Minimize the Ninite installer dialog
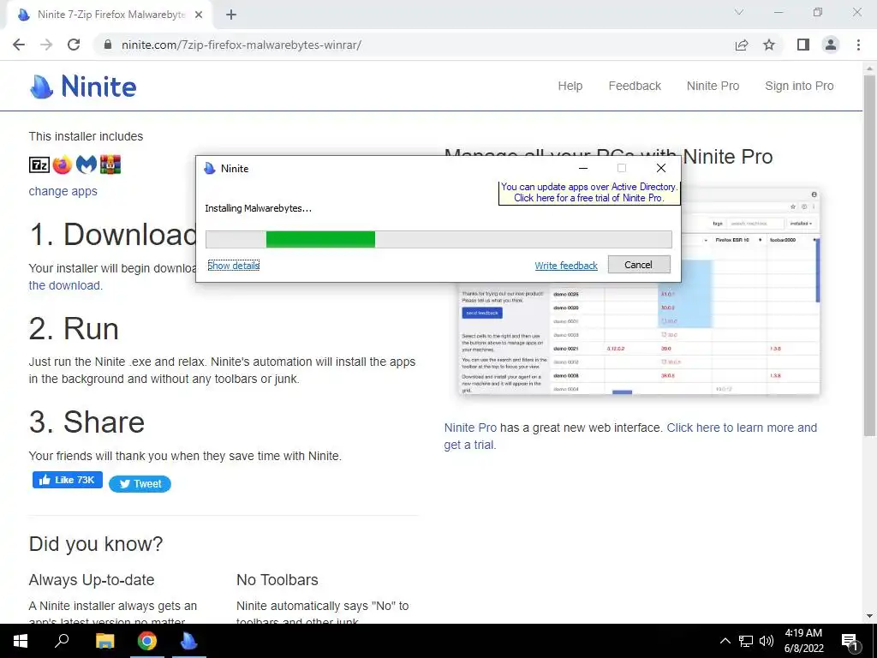 pos(582,168)
